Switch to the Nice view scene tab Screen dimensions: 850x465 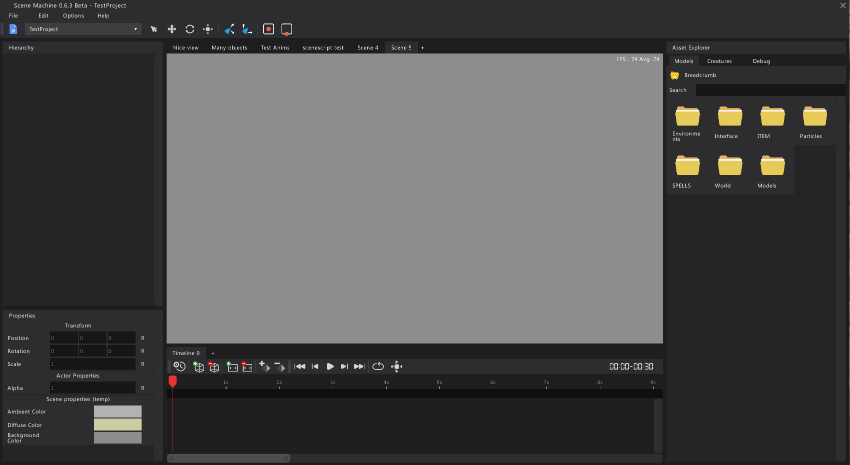point(186,47)
